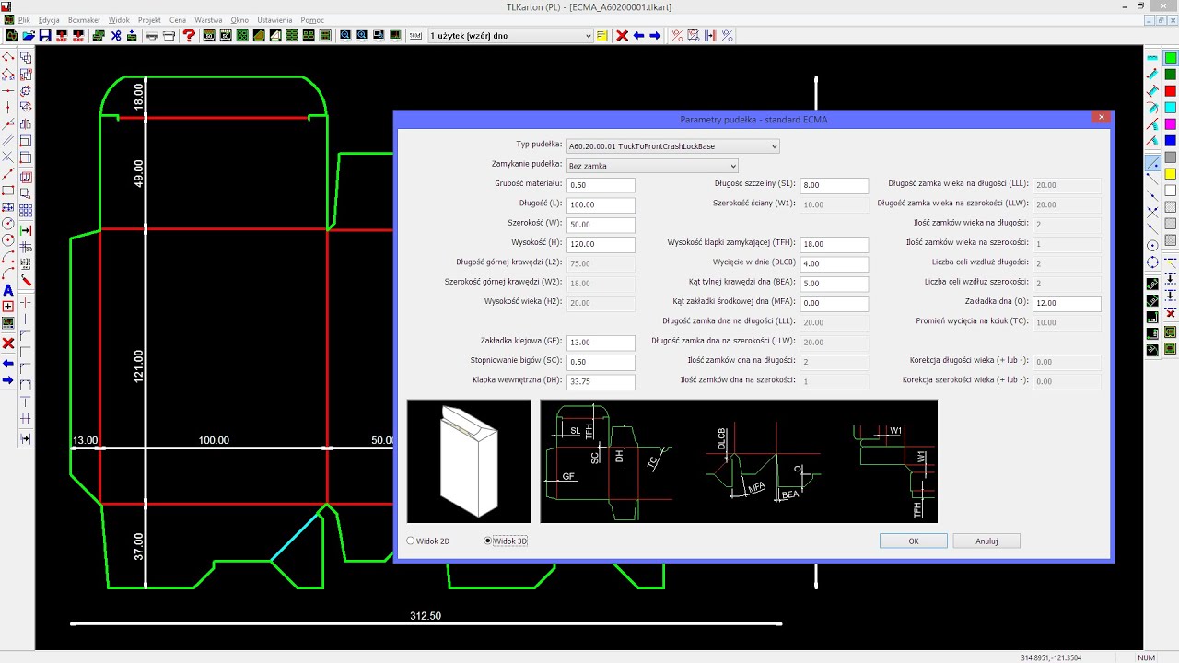Close the Parametry pudełka dialog

point(1101,118)
